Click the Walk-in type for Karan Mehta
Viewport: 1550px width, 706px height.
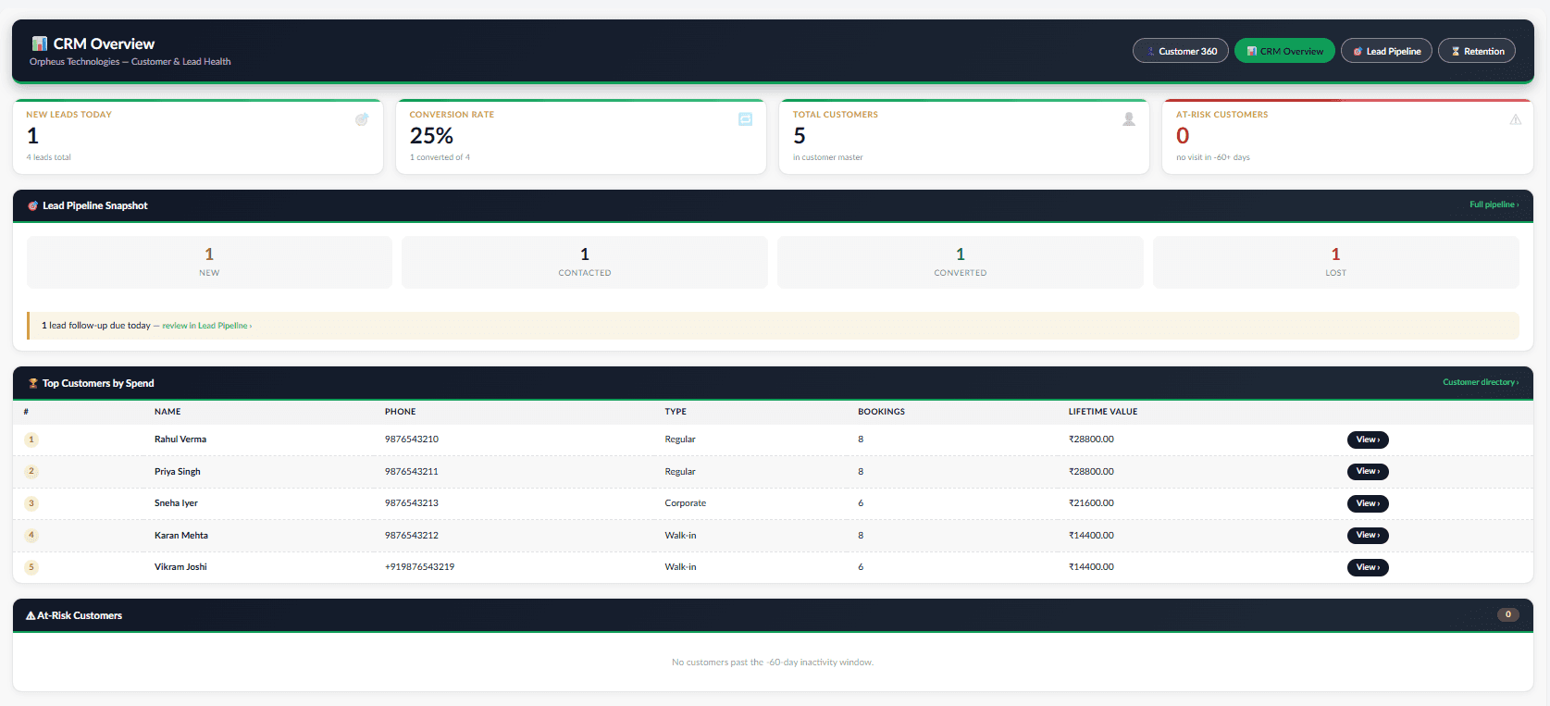coord(680,536)
